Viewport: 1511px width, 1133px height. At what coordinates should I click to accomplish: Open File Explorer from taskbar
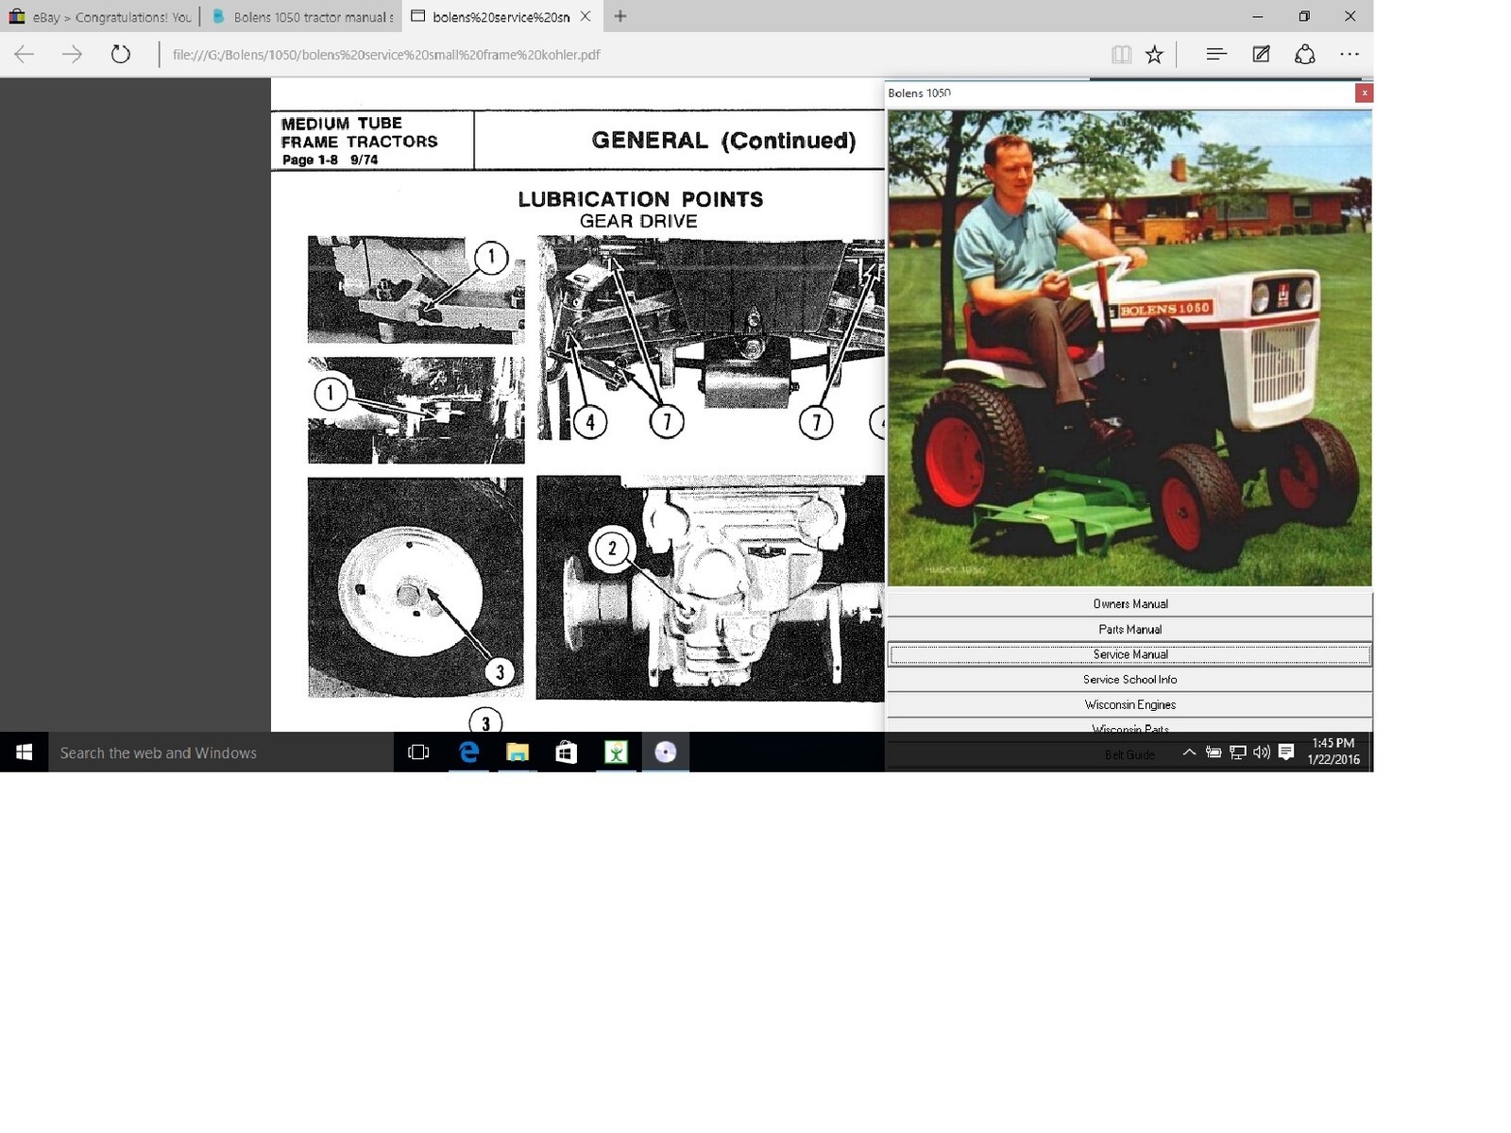(518, 753)
